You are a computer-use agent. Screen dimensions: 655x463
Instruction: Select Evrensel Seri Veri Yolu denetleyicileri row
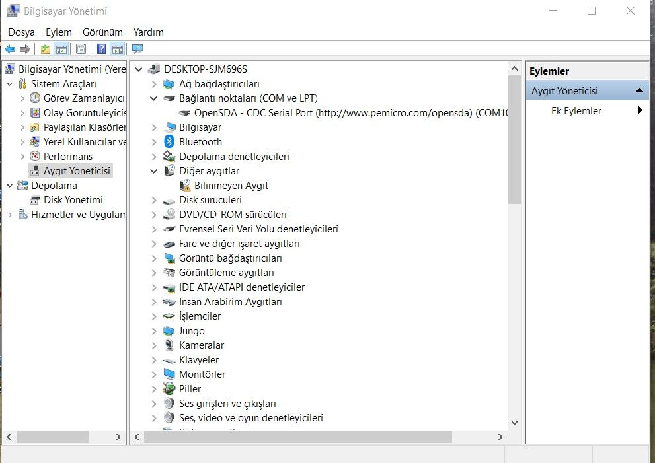click(258, 229)
